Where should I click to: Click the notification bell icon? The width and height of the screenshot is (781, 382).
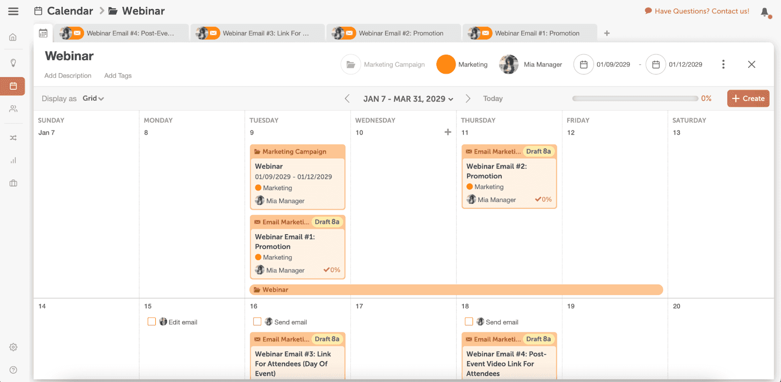click(x=765, y=12)
